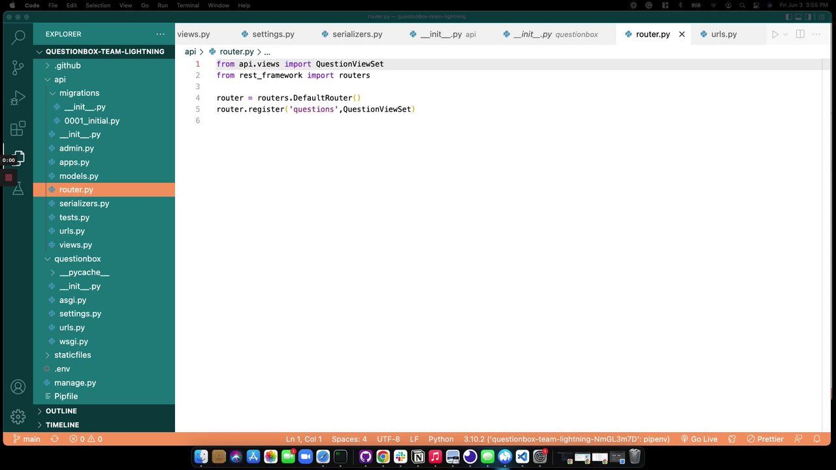Expand the .github folder

[x=104, y=65]
